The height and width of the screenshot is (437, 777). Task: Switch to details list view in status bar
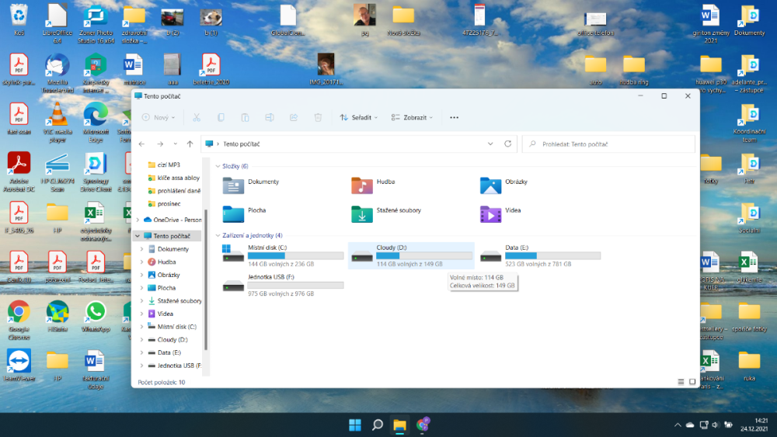[681, 382]
